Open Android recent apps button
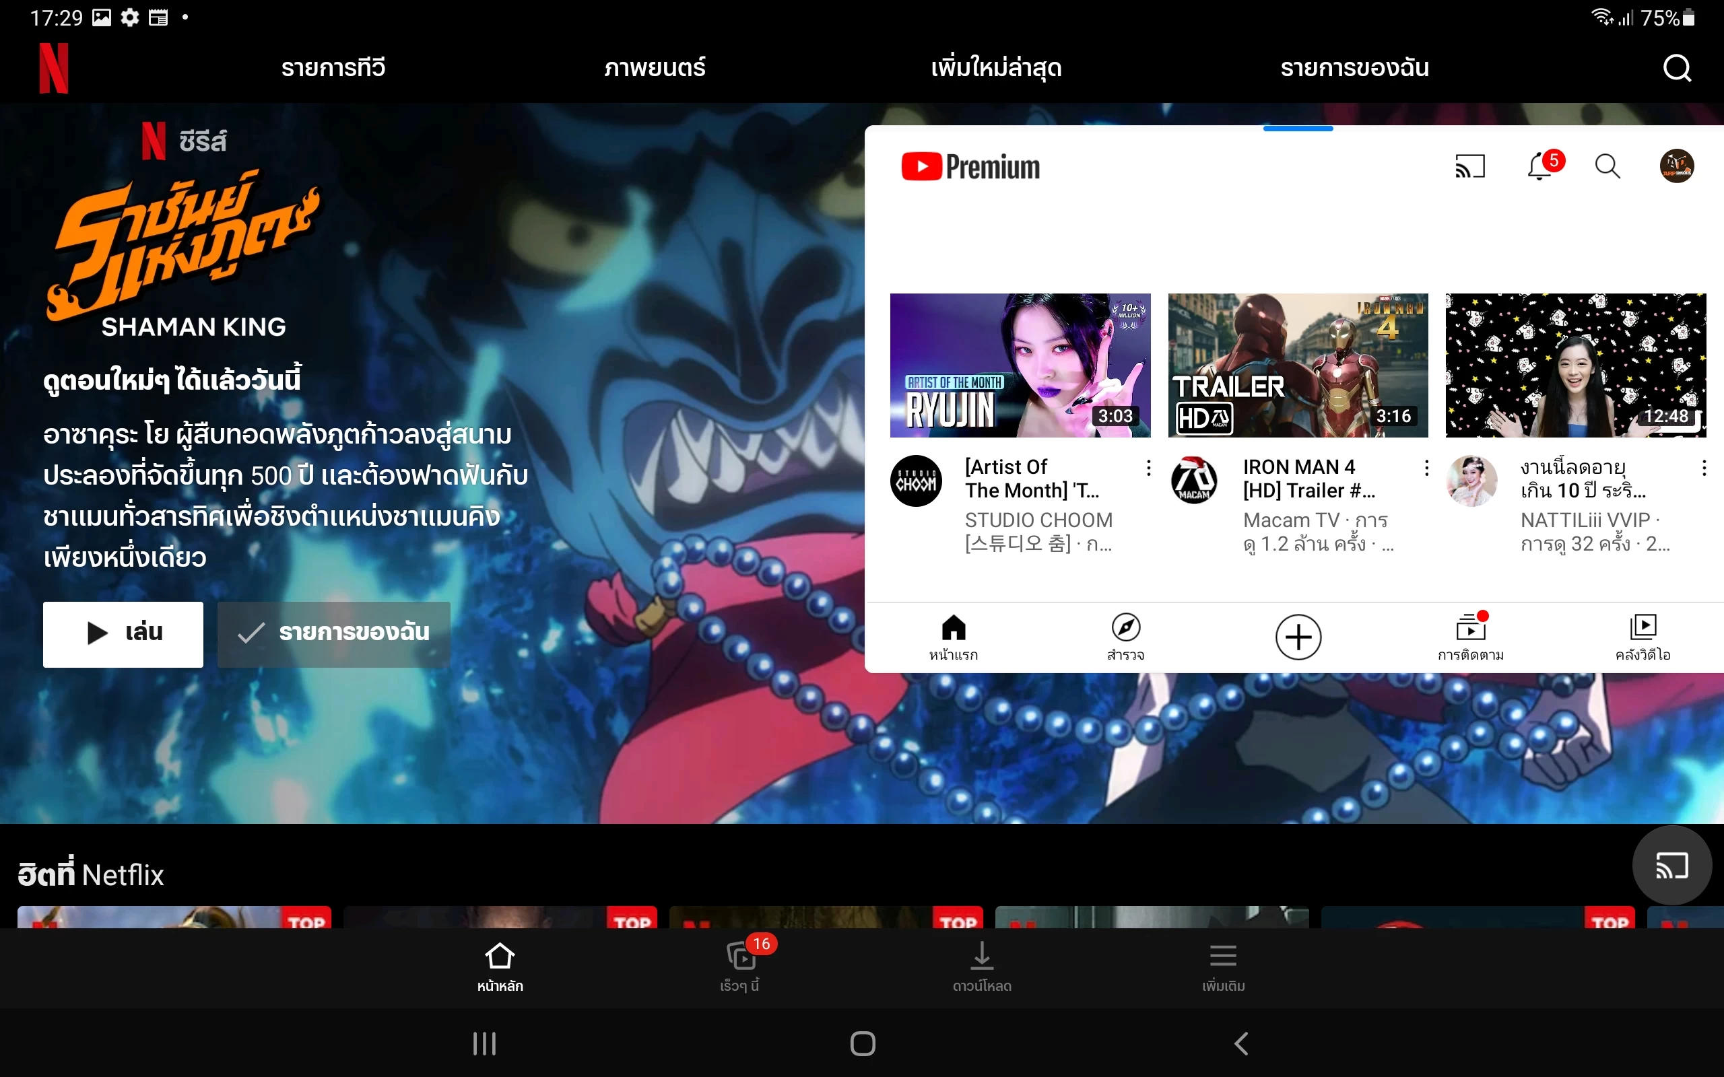This screenshot has height=1077, width=1724. [484, 1044]
